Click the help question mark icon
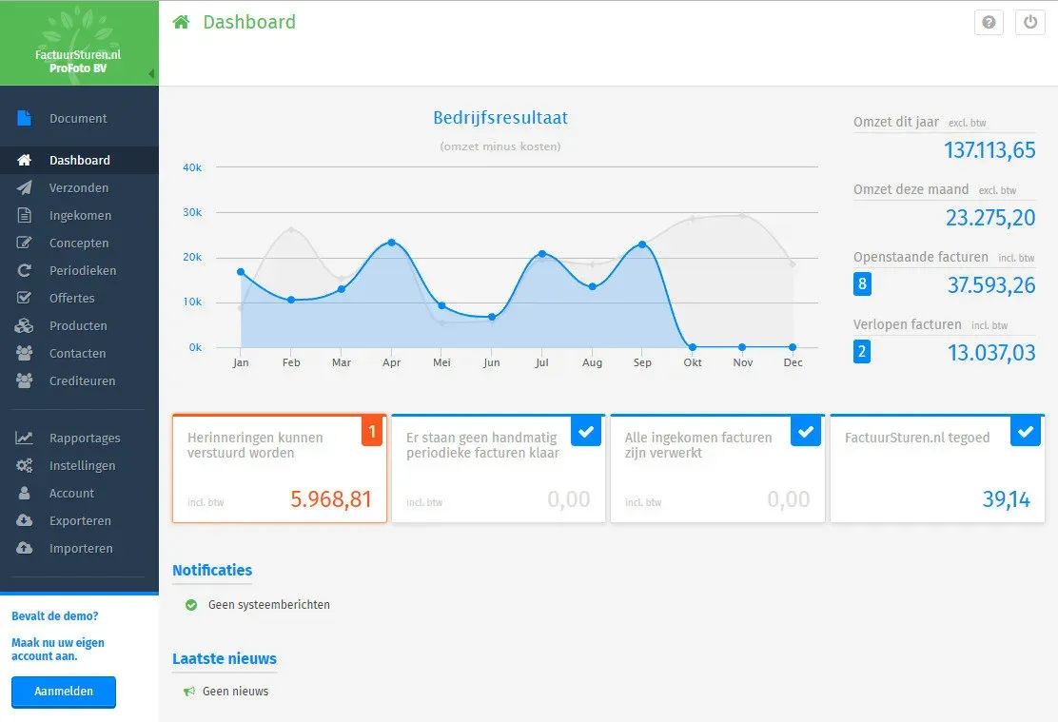Screen dimensions: 1058x722 (989, 23)
